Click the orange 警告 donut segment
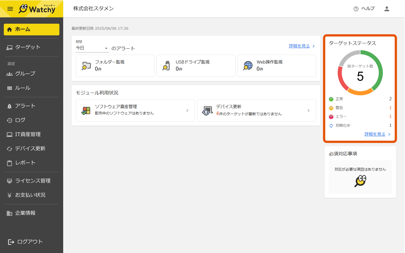This screenshot has width=405, height=253. (x=360, y=92)
